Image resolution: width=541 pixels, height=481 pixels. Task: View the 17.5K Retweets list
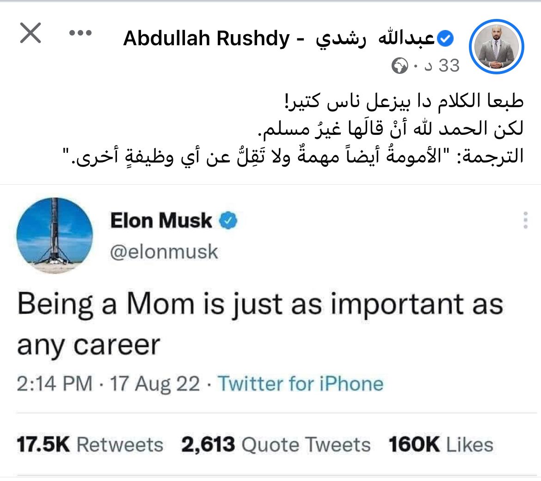(90, 445)
